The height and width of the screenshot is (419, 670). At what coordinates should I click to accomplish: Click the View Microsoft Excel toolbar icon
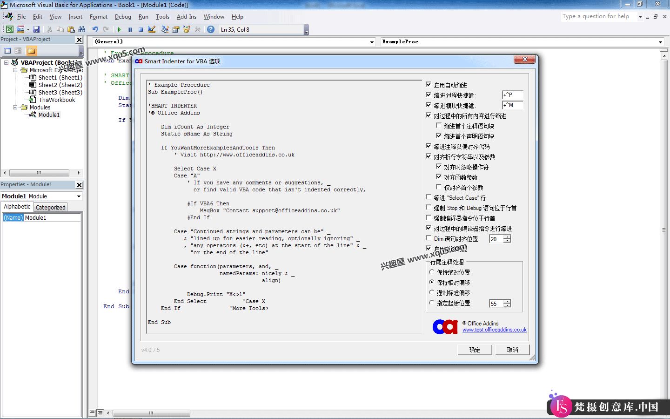[x=10, y=29]
